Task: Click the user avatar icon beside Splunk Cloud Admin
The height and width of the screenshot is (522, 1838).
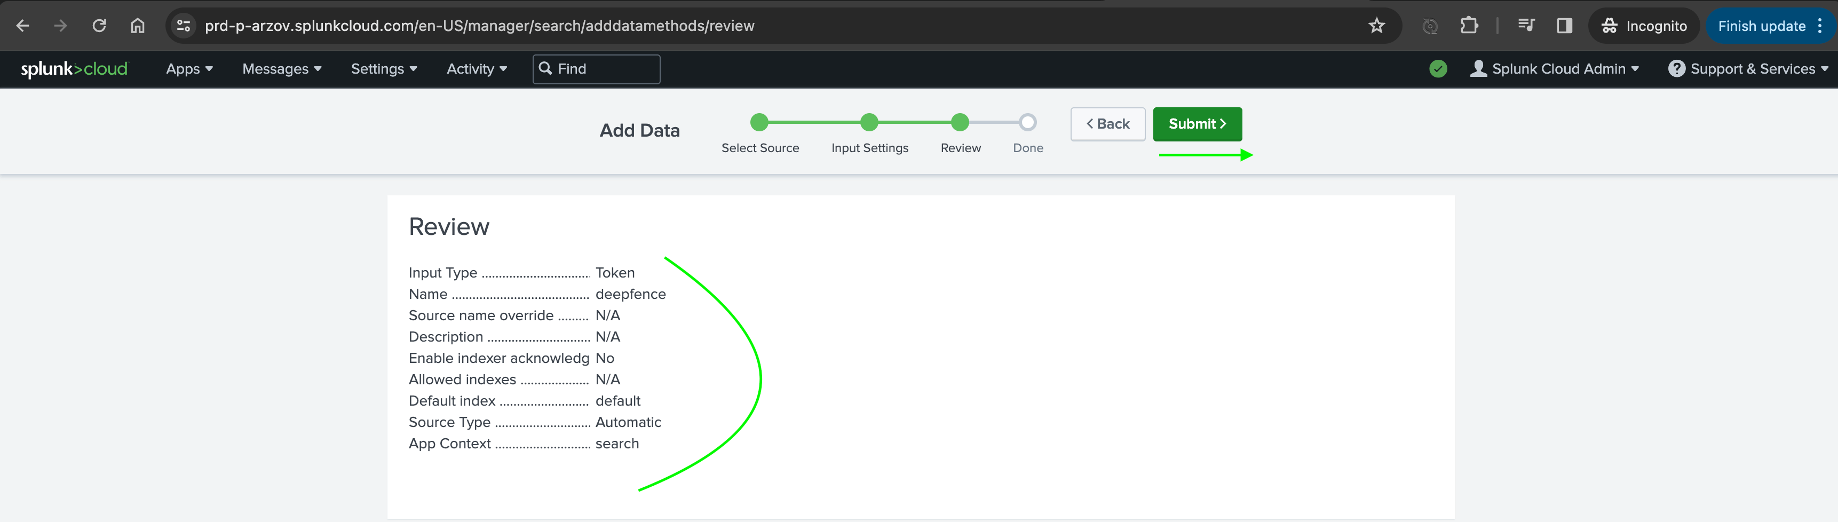Action: [x=1478, y=68]
